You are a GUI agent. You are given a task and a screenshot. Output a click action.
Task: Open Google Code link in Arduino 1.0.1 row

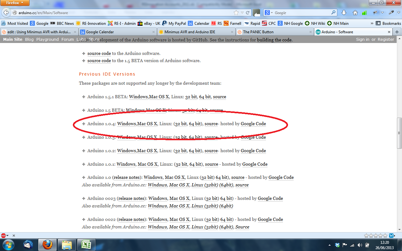(x=255, y=164)
